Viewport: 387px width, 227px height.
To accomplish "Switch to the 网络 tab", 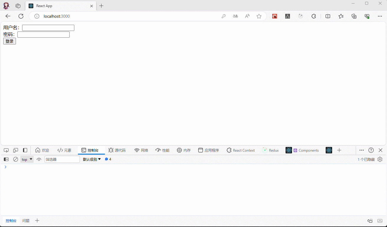I will [141, 150].
